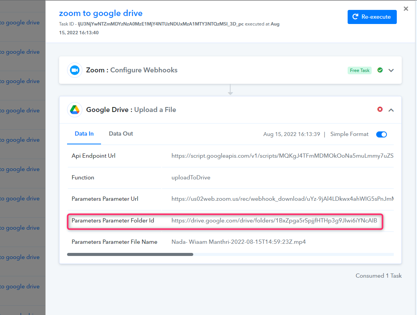Click the 'Parameters Parameter Url' label
The width and height of the screenshot is (417, 315).
click(x=105, y=199)
